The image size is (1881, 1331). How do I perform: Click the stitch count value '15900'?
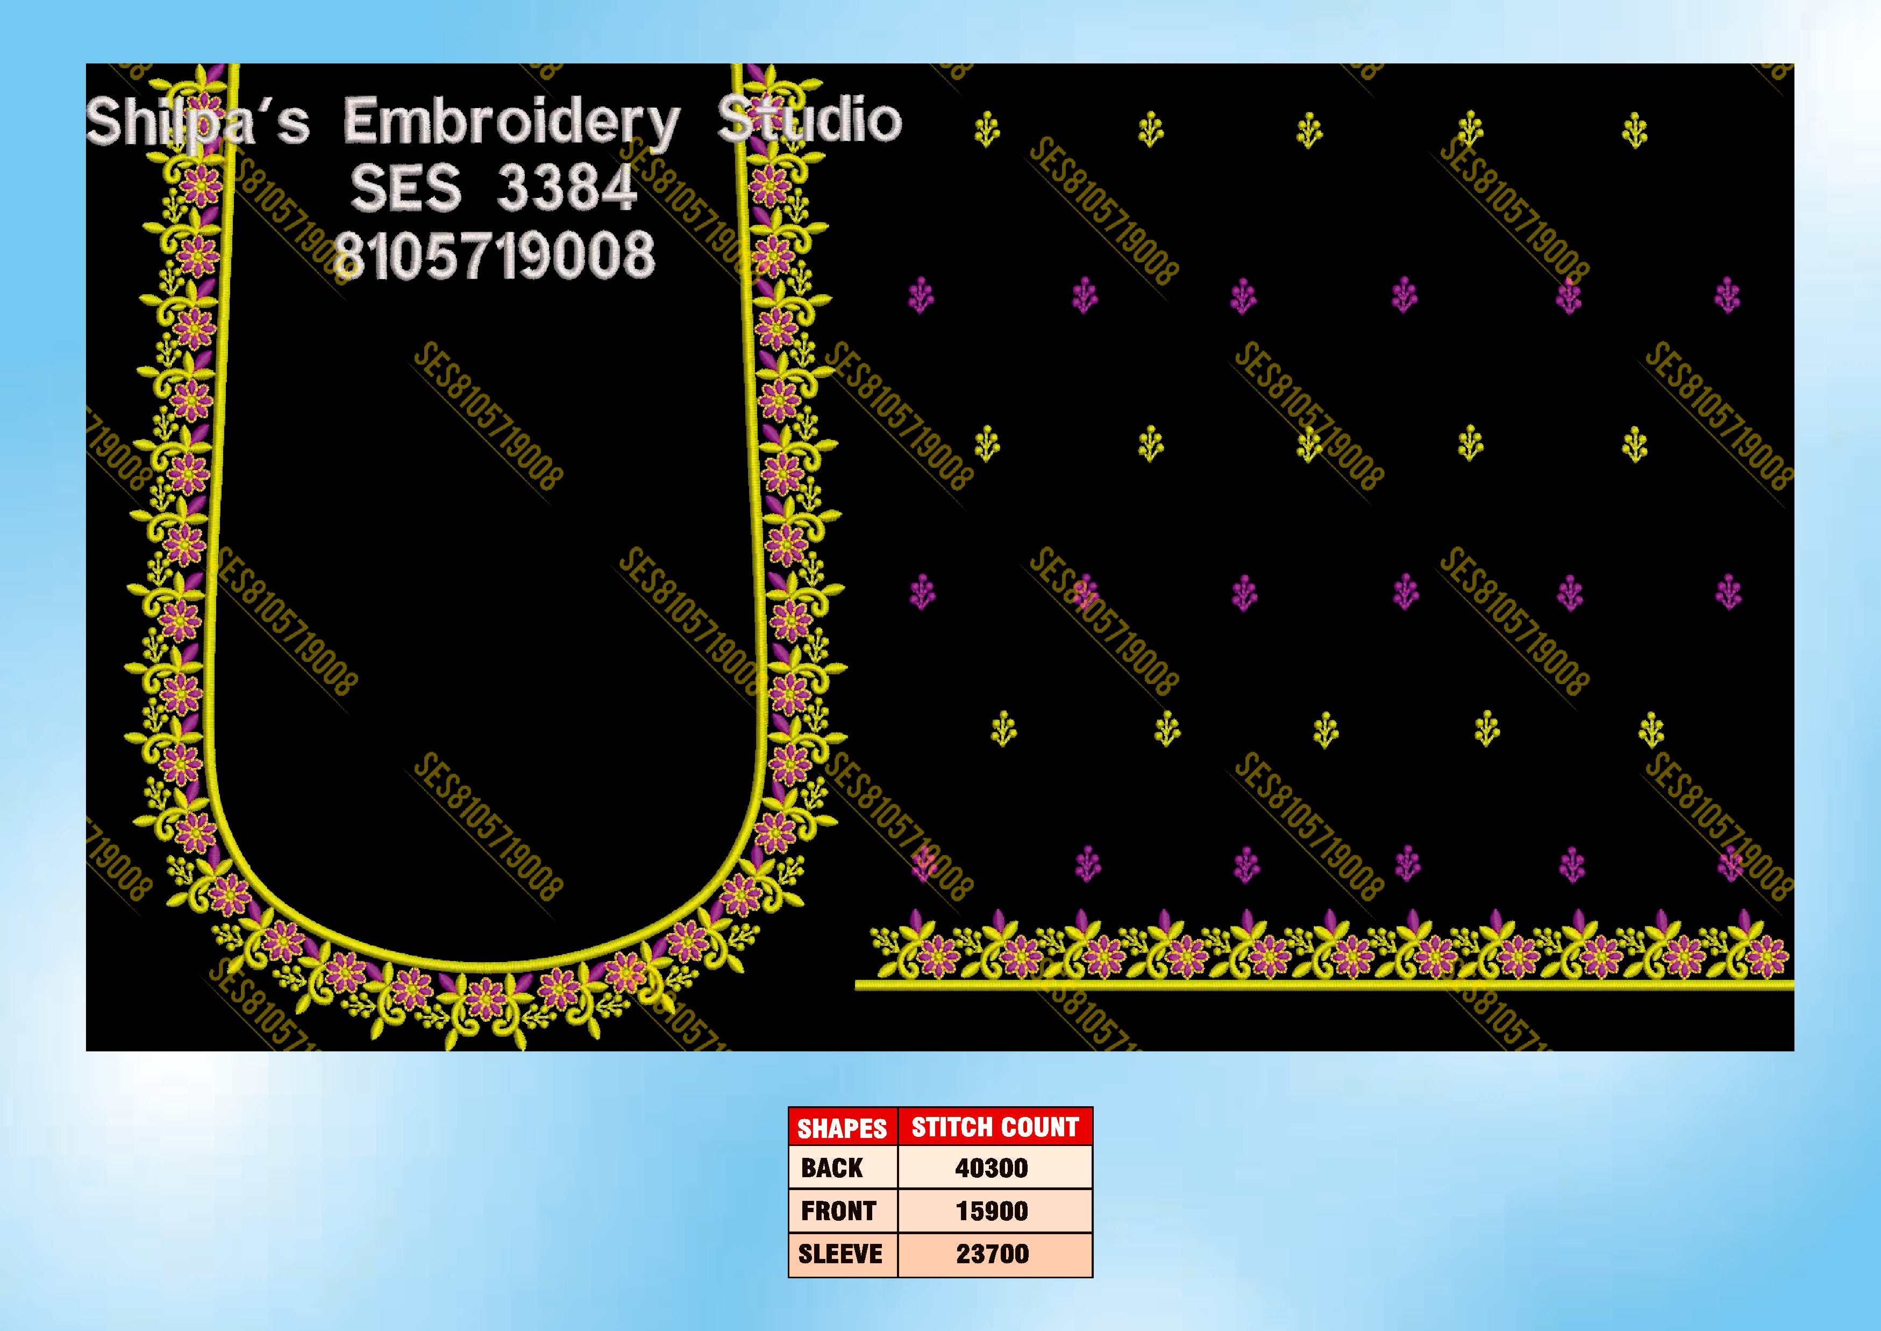tap(992, 1211)
